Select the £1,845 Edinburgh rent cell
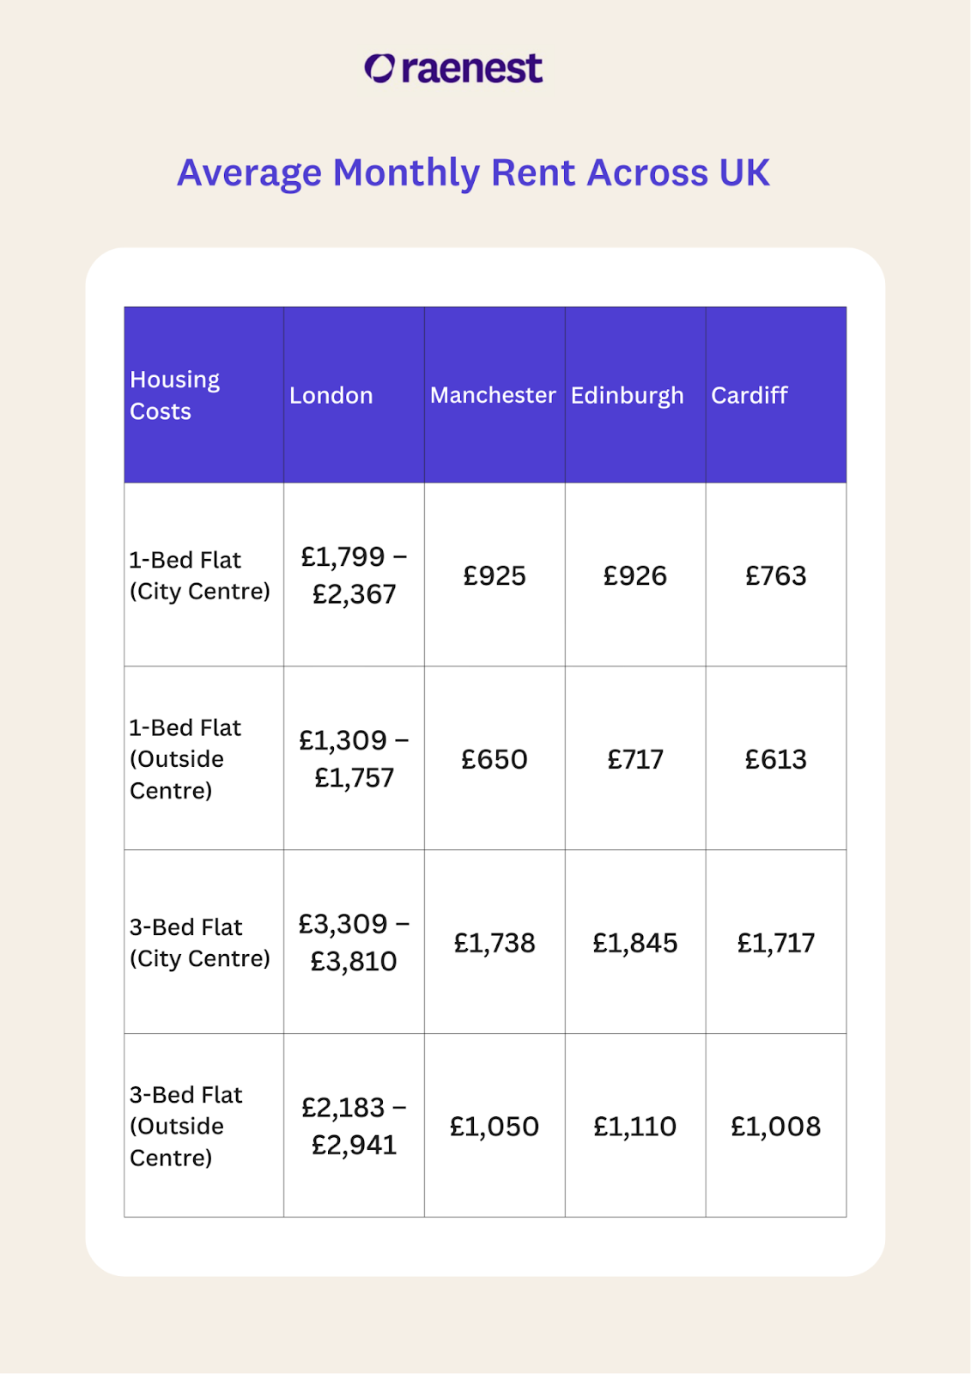Screen dimensions: 971x1374 click(635, 943)
